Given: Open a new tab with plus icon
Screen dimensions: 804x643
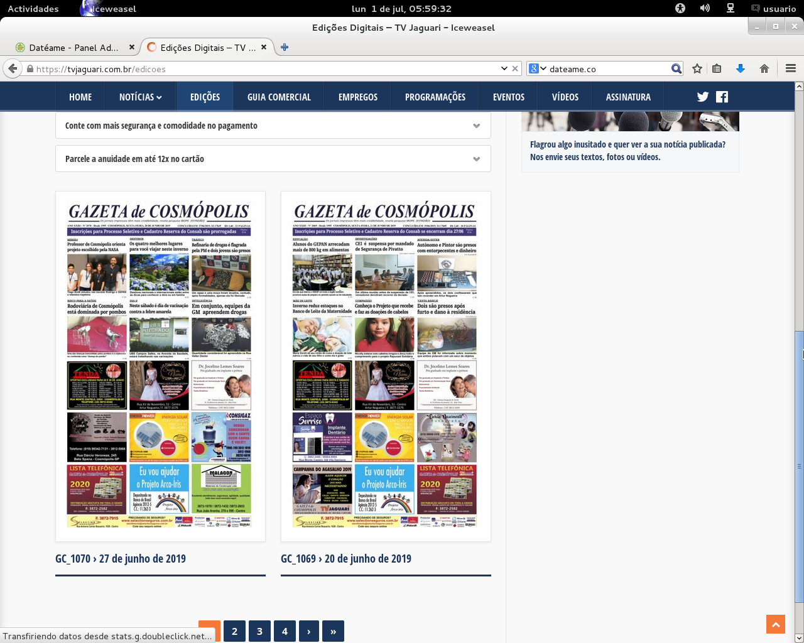Looking at the screenshot, I should pos(285,47).
